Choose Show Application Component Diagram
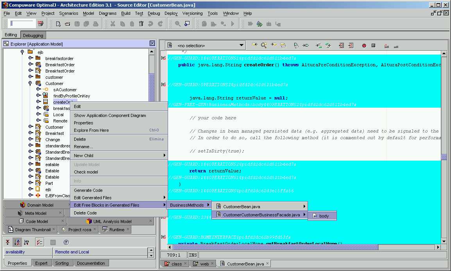This screenshot has height=271, width=451. point(119,115)
